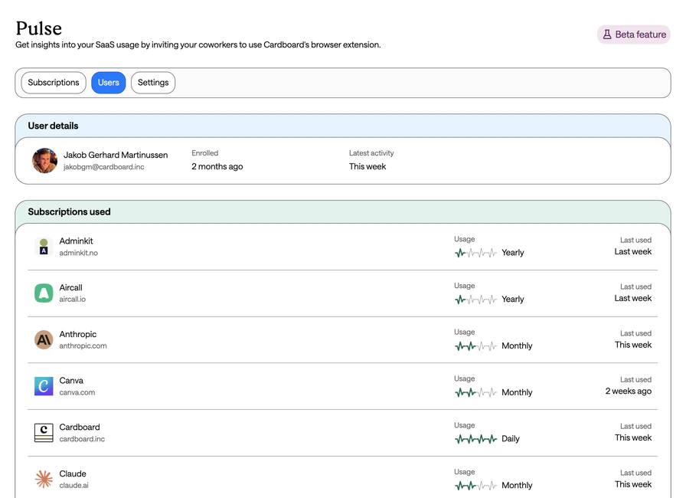This screenshot has width=686, height=498.
Task: Click the Canva usage pulse graph
Action: tap(476, 392)
